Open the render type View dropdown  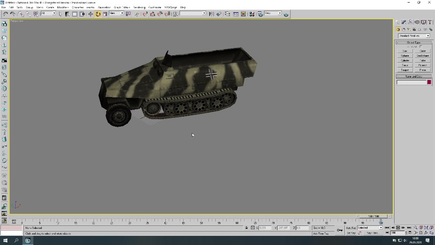(x=273, y=13)
